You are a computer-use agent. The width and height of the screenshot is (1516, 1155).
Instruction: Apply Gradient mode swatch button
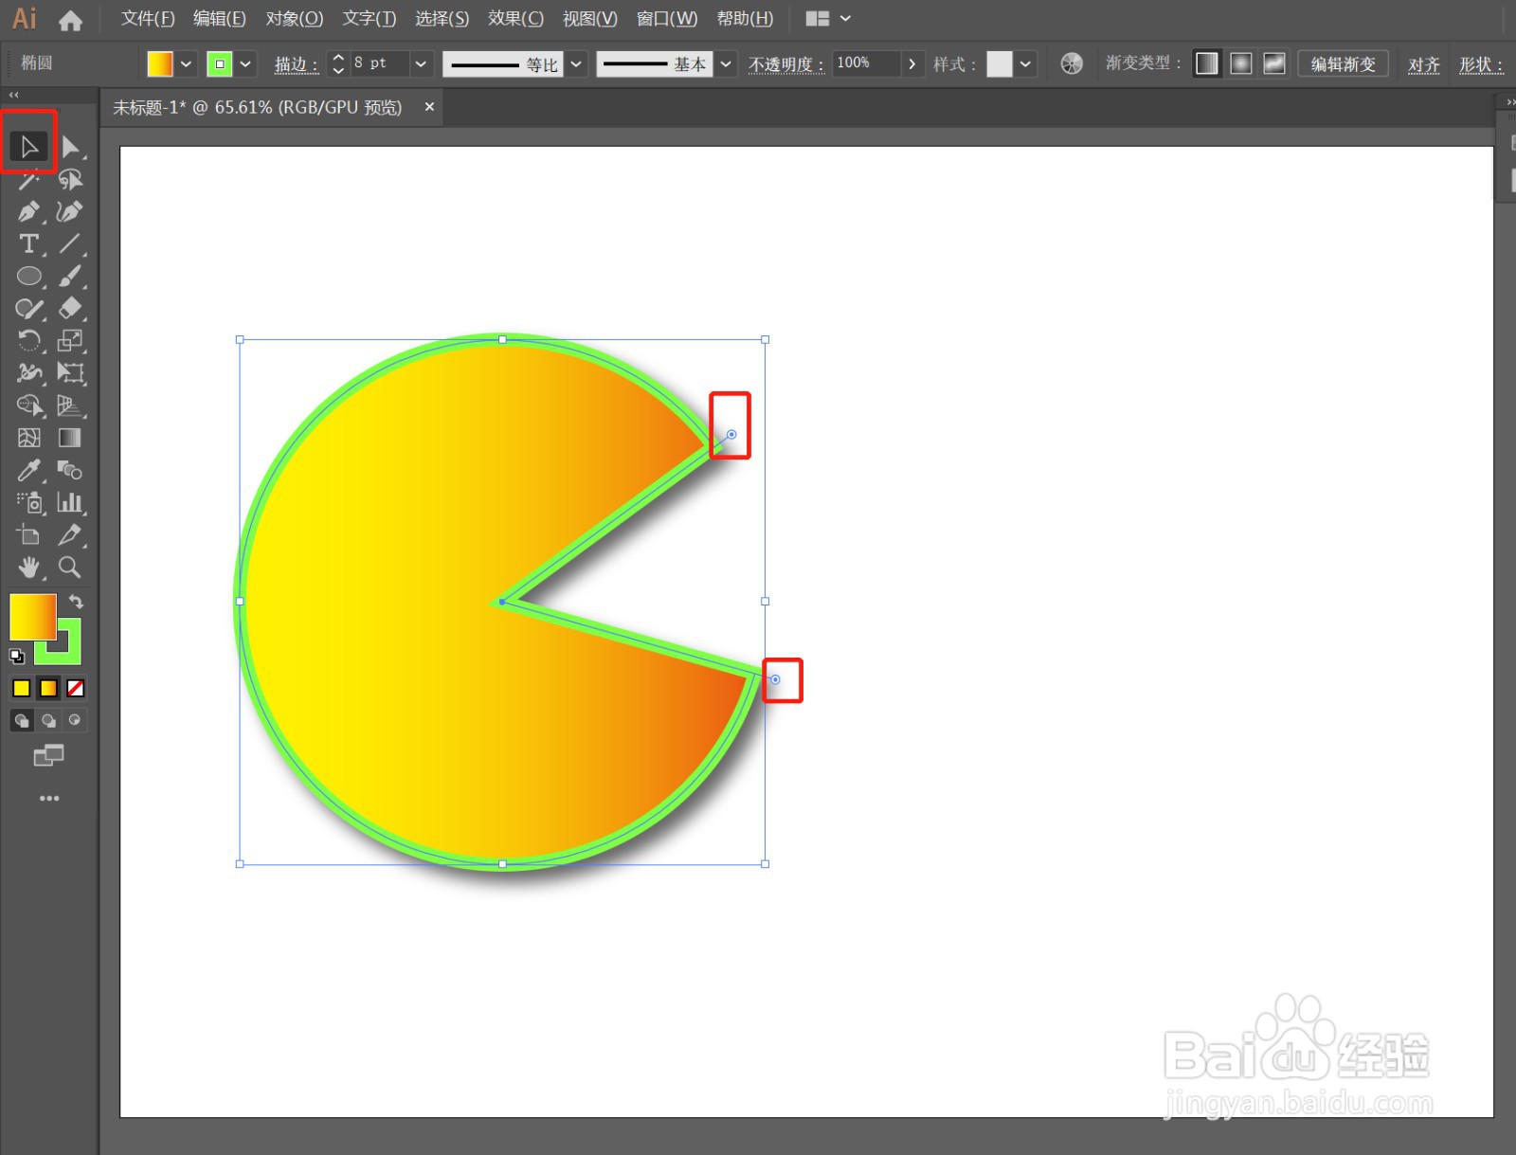point(48,688)
